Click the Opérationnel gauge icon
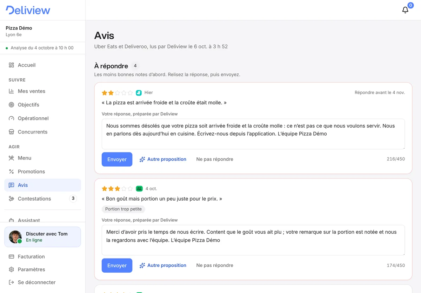 [x=12, y=118]
